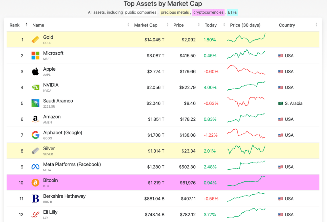
Task: Click the Meta Platforms logo icon
Action: (35, 167)
